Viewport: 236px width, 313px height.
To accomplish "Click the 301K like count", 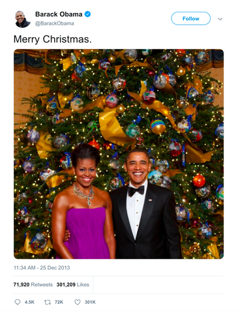I will [90, 302].
